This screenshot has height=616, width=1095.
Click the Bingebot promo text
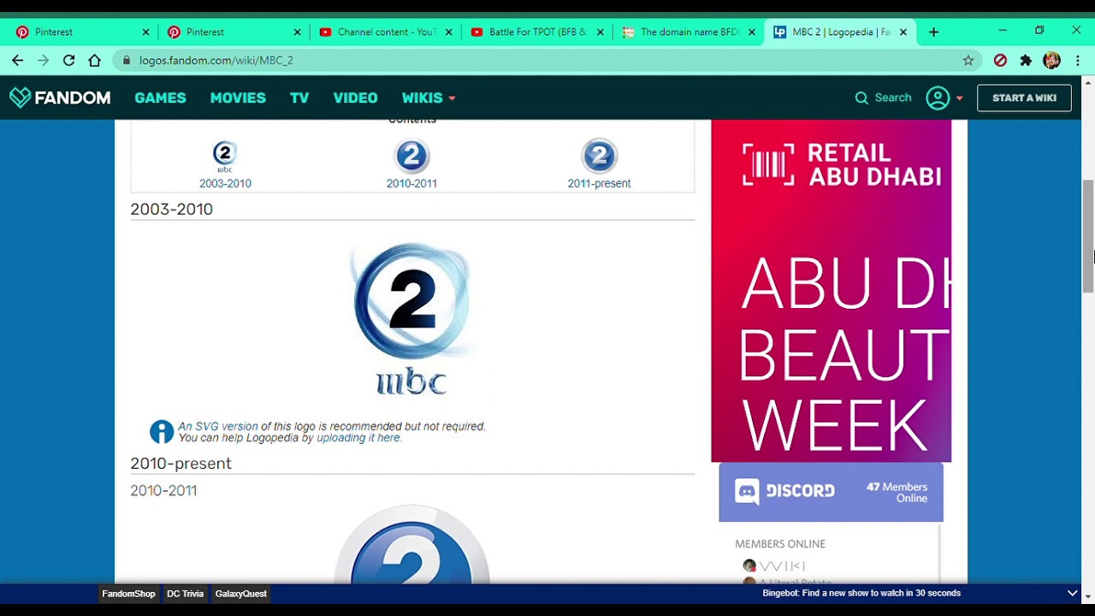(861, 593)
